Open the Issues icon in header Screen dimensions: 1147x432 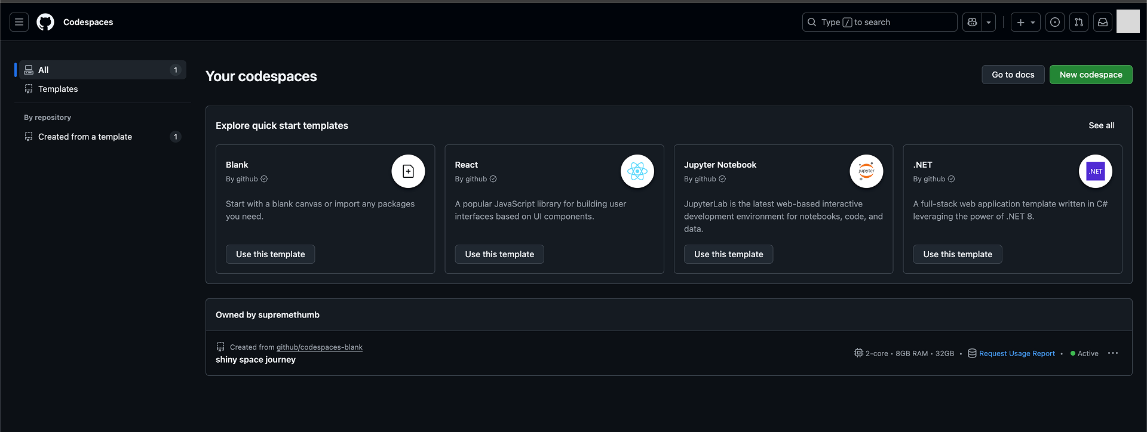click(1055, 22)
